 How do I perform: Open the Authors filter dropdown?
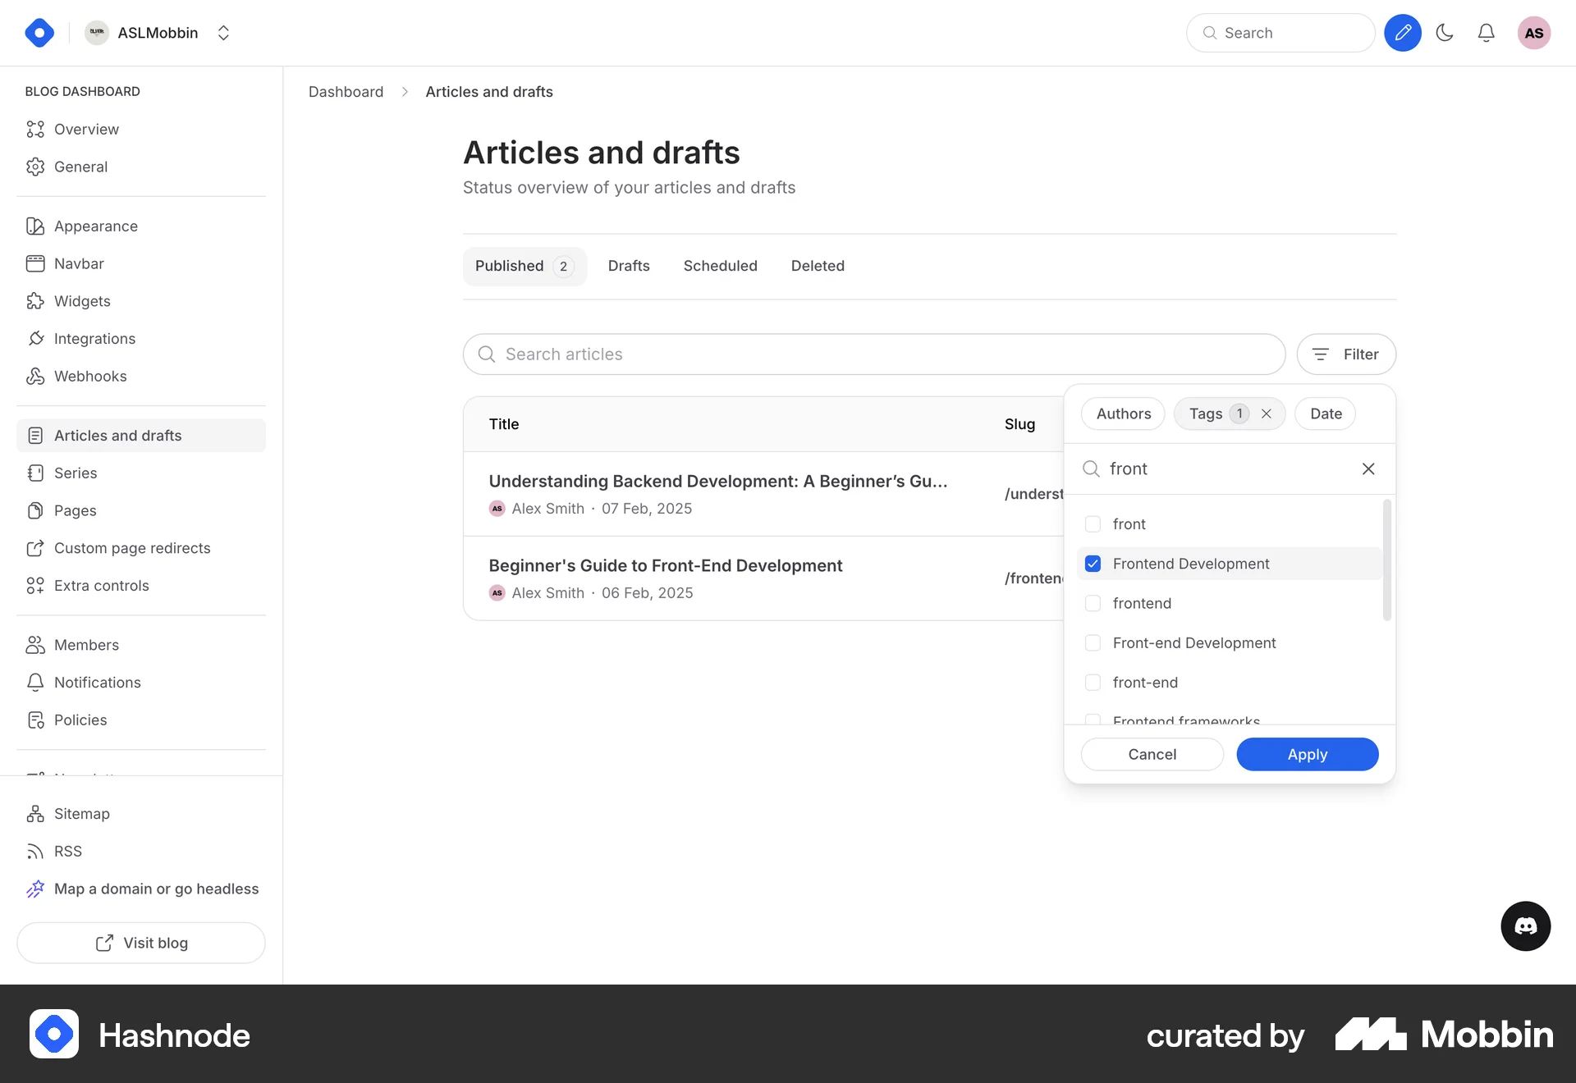(x=1122, y=414)
